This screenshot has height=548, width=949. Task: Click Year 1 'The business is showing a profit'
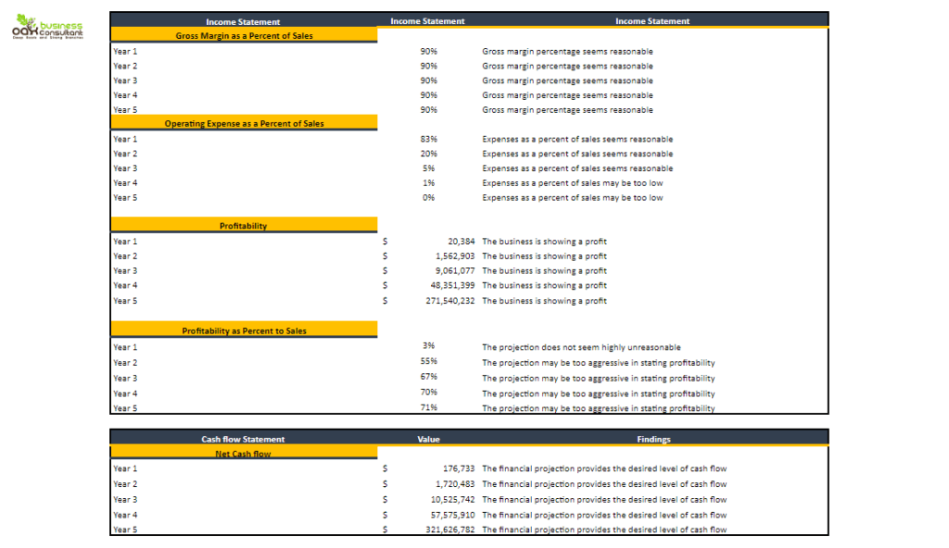click(544, 242)
